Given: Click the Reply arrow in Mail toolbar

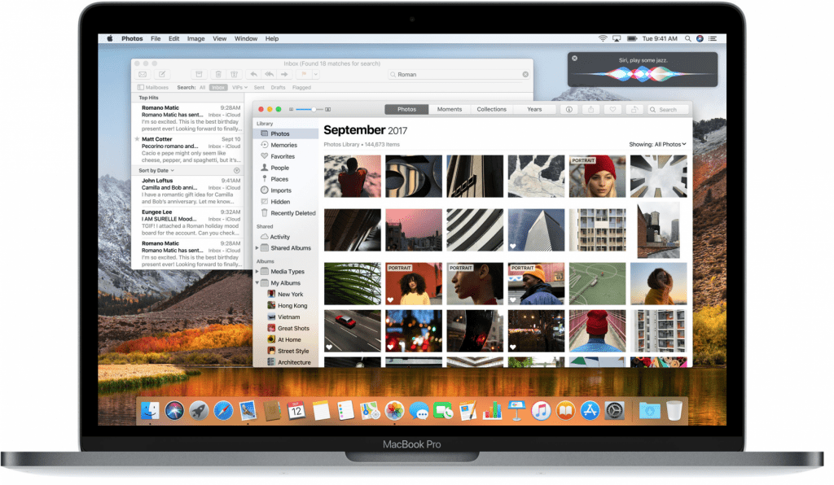Looking at the screenshot, I should pyautogui.click(x=254, y=74).
